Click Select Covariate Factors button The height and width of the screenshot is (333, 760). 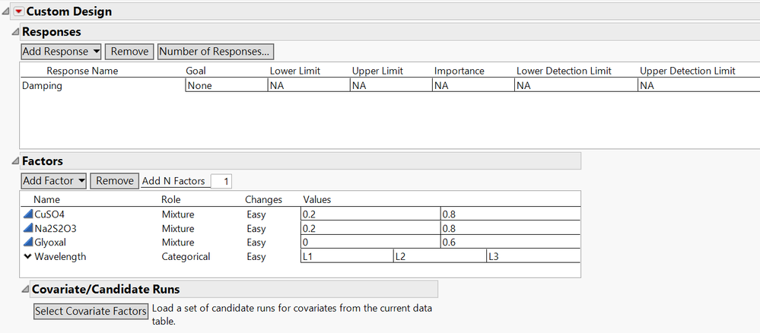point(91,311)
